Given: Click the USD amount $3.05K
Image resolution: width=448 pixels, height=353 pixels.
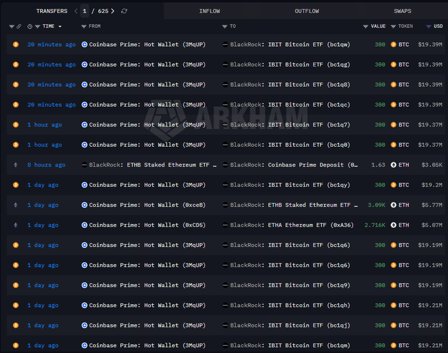Looking at the screenshot, I should tap(432, 165).
